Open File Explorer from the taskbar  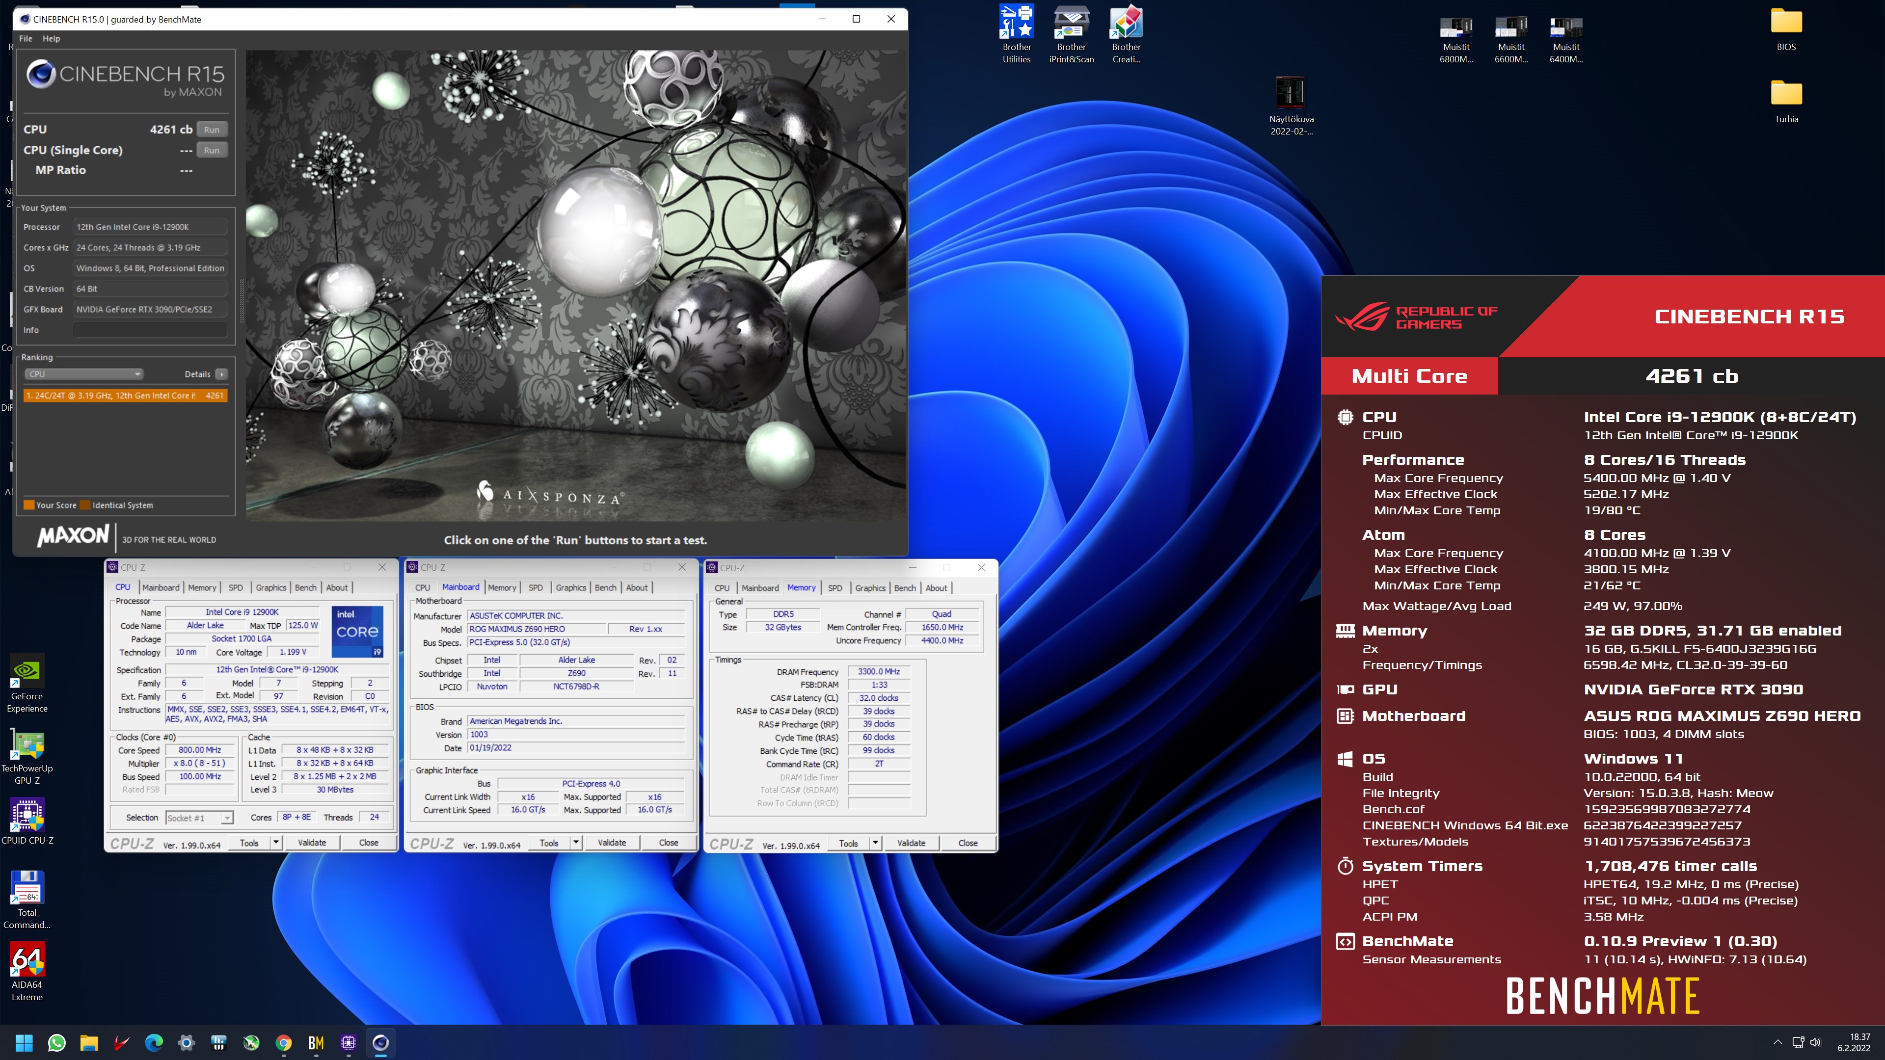[89, 1042]
